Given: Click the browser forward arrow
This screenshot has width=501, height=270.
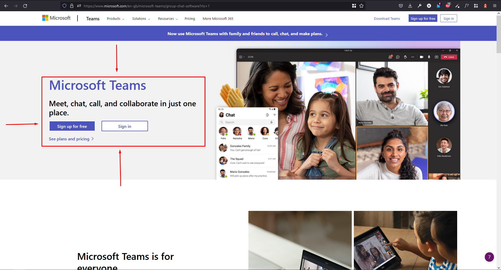Looking at the screenshot, I should pyautogui.click(x=16, y=6).
